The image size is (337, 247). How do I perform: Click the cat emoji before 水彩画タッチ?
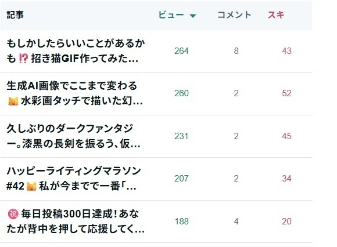13,101
